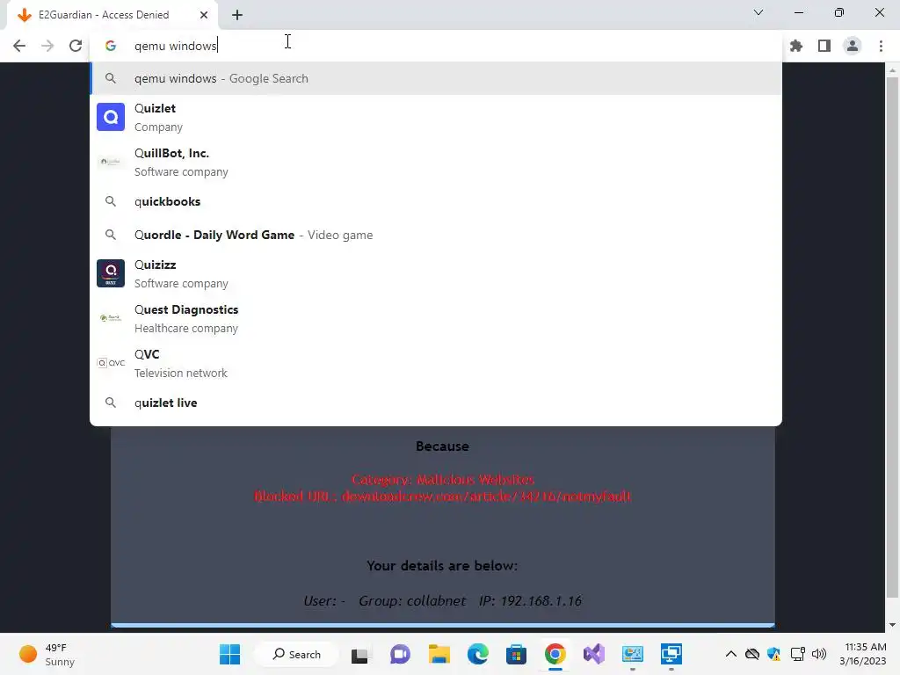The height and width of the screenshot is (675, 900).
Task: Select the Quizlet company suggestion
Action: click(x=436, y=117)
